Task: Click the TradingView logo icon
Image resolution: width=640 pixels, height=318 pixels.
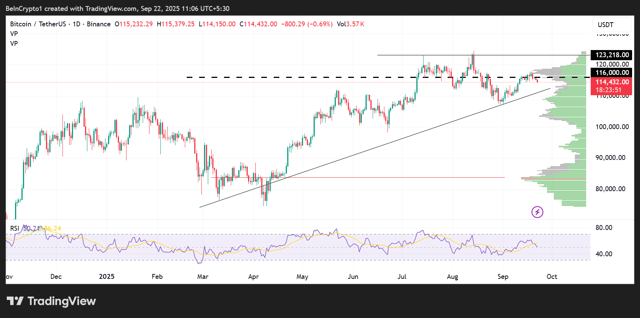Action: click(x=15, y=301)
